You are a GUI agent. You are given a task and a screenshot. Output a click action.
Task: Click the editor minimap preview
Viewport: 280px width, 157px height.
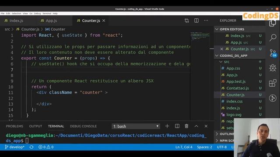point(199,36)
